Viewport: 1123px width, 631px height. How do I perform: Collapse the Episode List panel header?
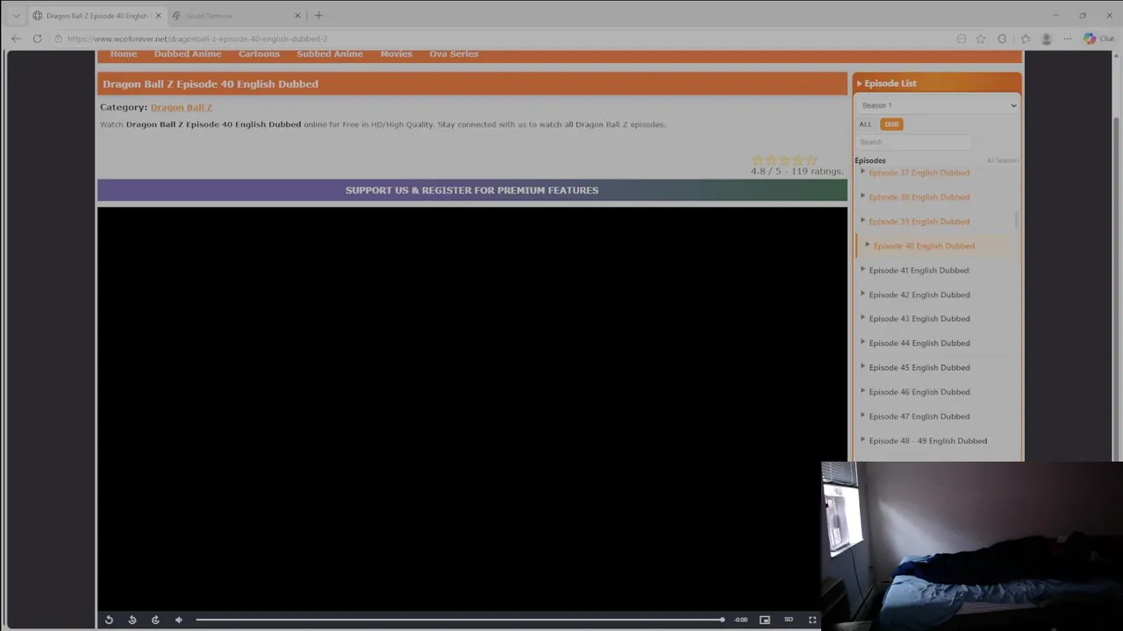click(936, 83)
